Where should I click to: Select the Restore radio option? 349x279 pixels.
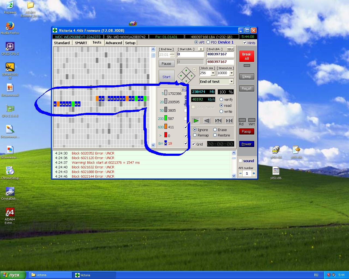[x=215, y=135]
